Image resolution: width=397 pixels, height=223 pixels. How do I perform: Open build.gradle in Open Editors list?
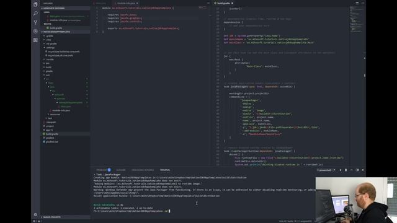[x=56, y=28]
